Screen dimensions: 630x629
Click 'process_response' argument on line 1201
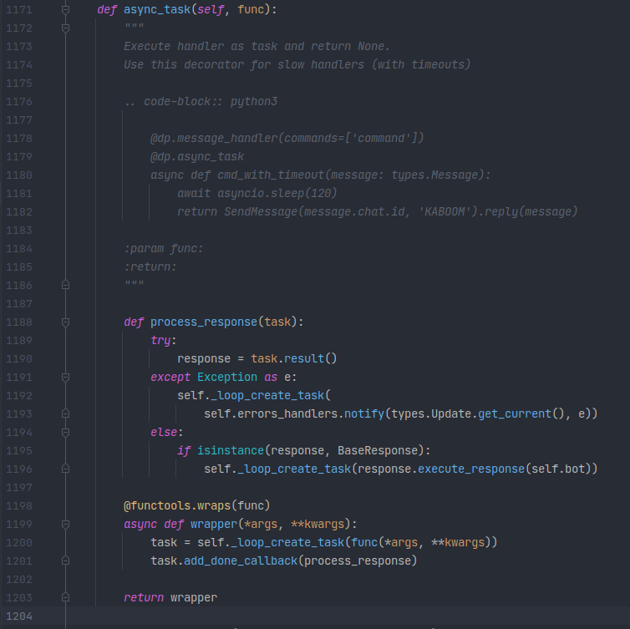click(x=357, y=561)
